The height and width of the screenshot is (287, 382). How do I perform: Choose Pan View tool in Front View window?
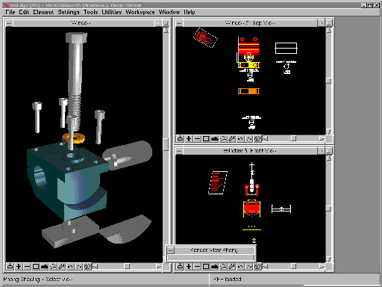[x=231, y=266]
